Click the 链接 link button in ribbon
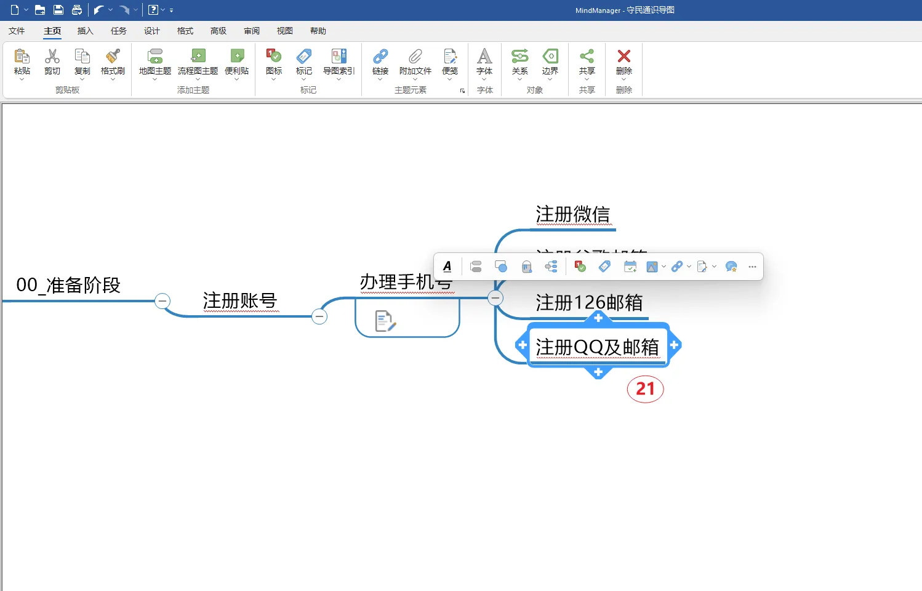922x591 pixels. point(380,63)
